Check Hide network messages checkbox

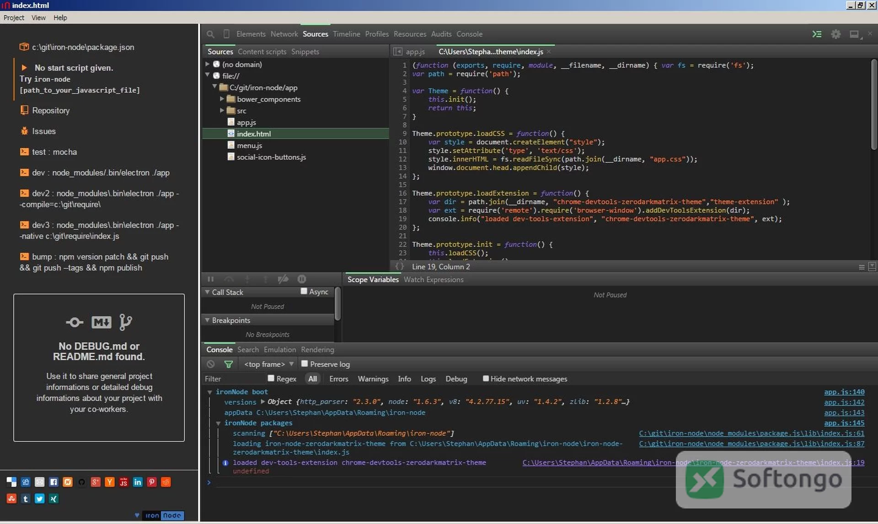pyautogui.click(x=486, y=378)
